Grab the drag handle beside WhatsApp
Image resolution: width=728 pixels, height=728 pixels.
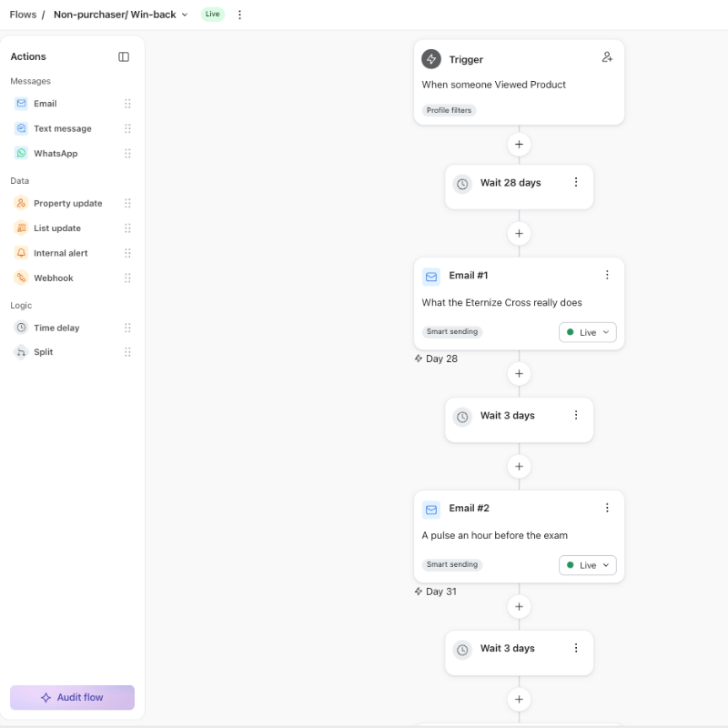tap(127, 153)
